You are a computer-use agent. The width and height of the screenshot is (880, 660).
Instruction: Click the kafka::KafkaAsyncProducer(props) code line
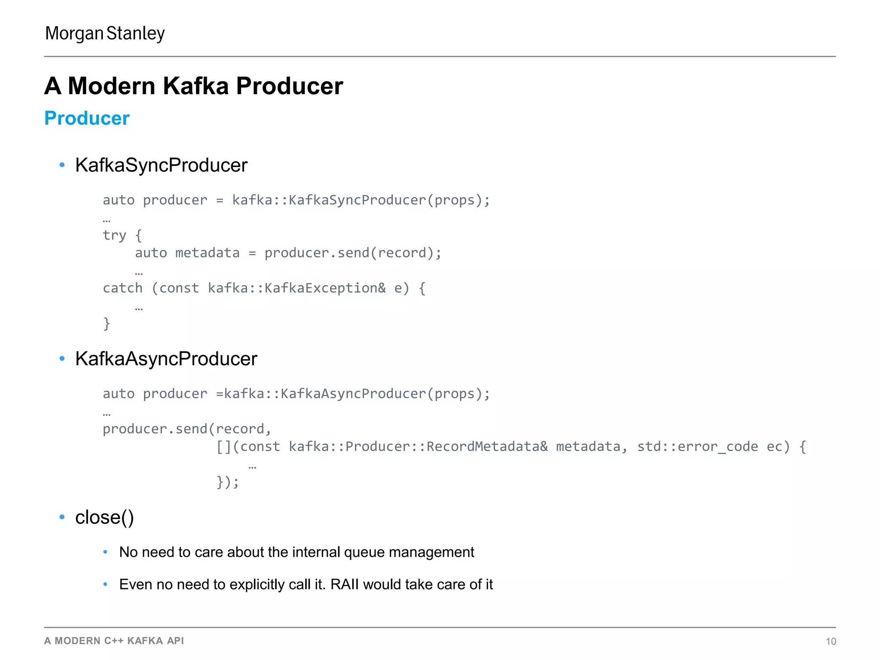(296, 394)
